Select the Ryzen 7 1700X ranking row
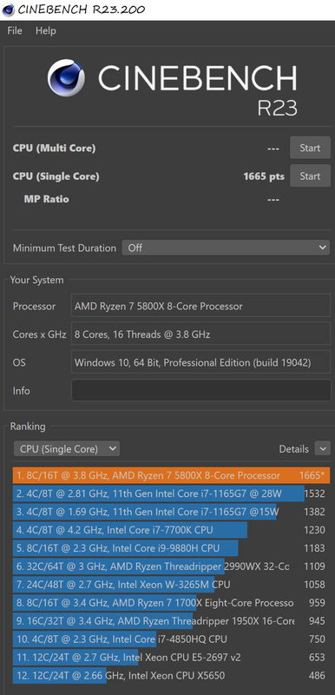Viewport: 335px width, 695px height. (171, 602)
